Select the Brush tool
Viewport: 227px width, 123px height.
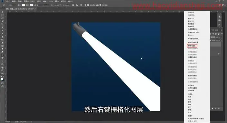[x=2, y=34]
